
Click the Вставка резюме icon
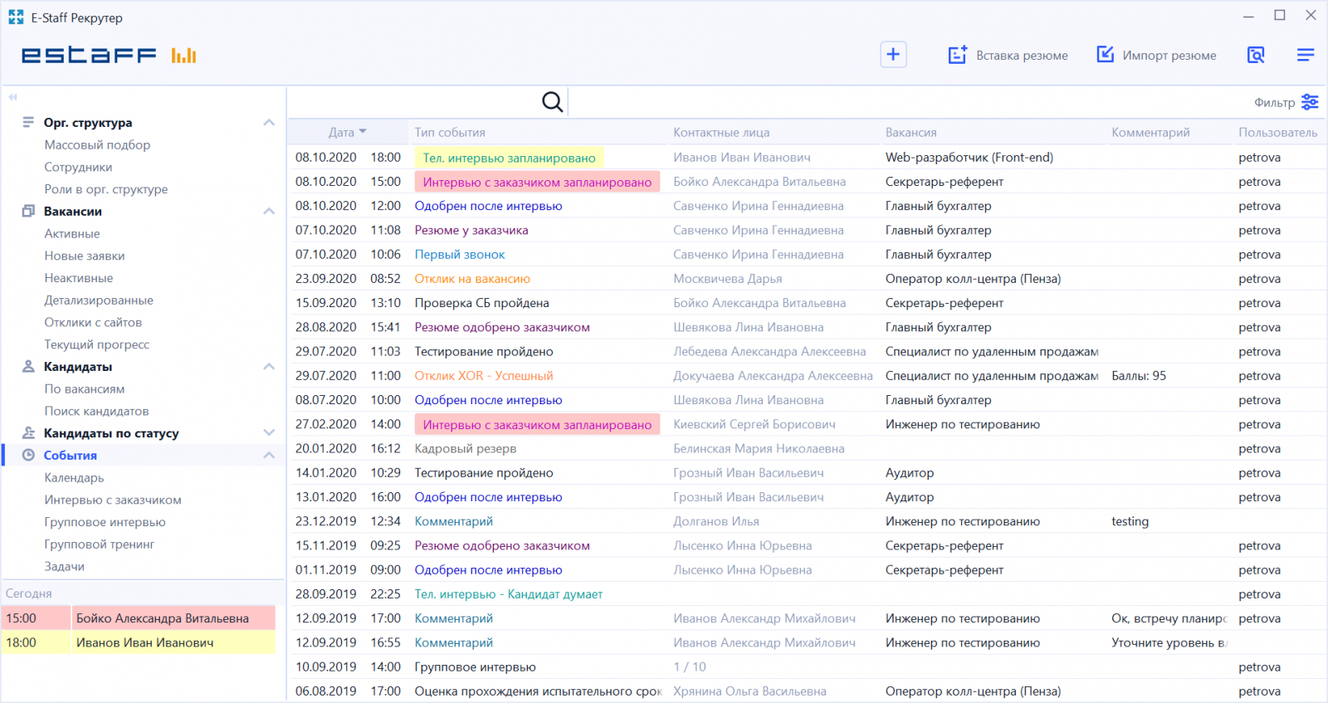point(957,55)
